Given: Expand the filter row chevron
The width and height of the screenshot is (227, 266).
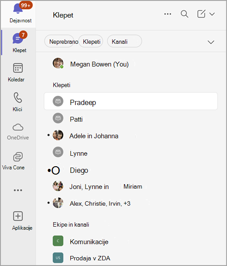Looking at the screenshot, I should [211, 42].
